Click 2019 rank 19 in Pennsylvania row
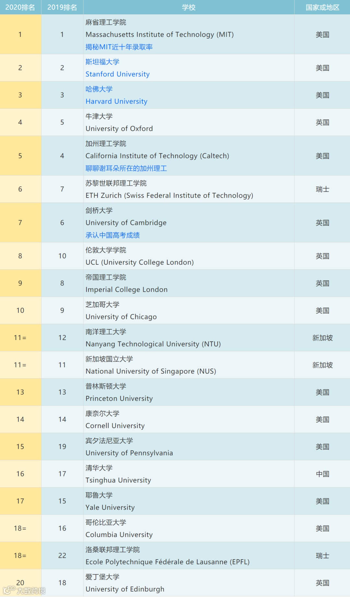350x597 pixels. (x=62, y=447)
